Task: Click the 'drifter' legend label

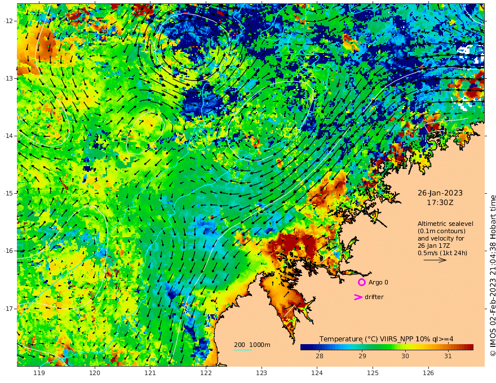Action: point(374,297)
